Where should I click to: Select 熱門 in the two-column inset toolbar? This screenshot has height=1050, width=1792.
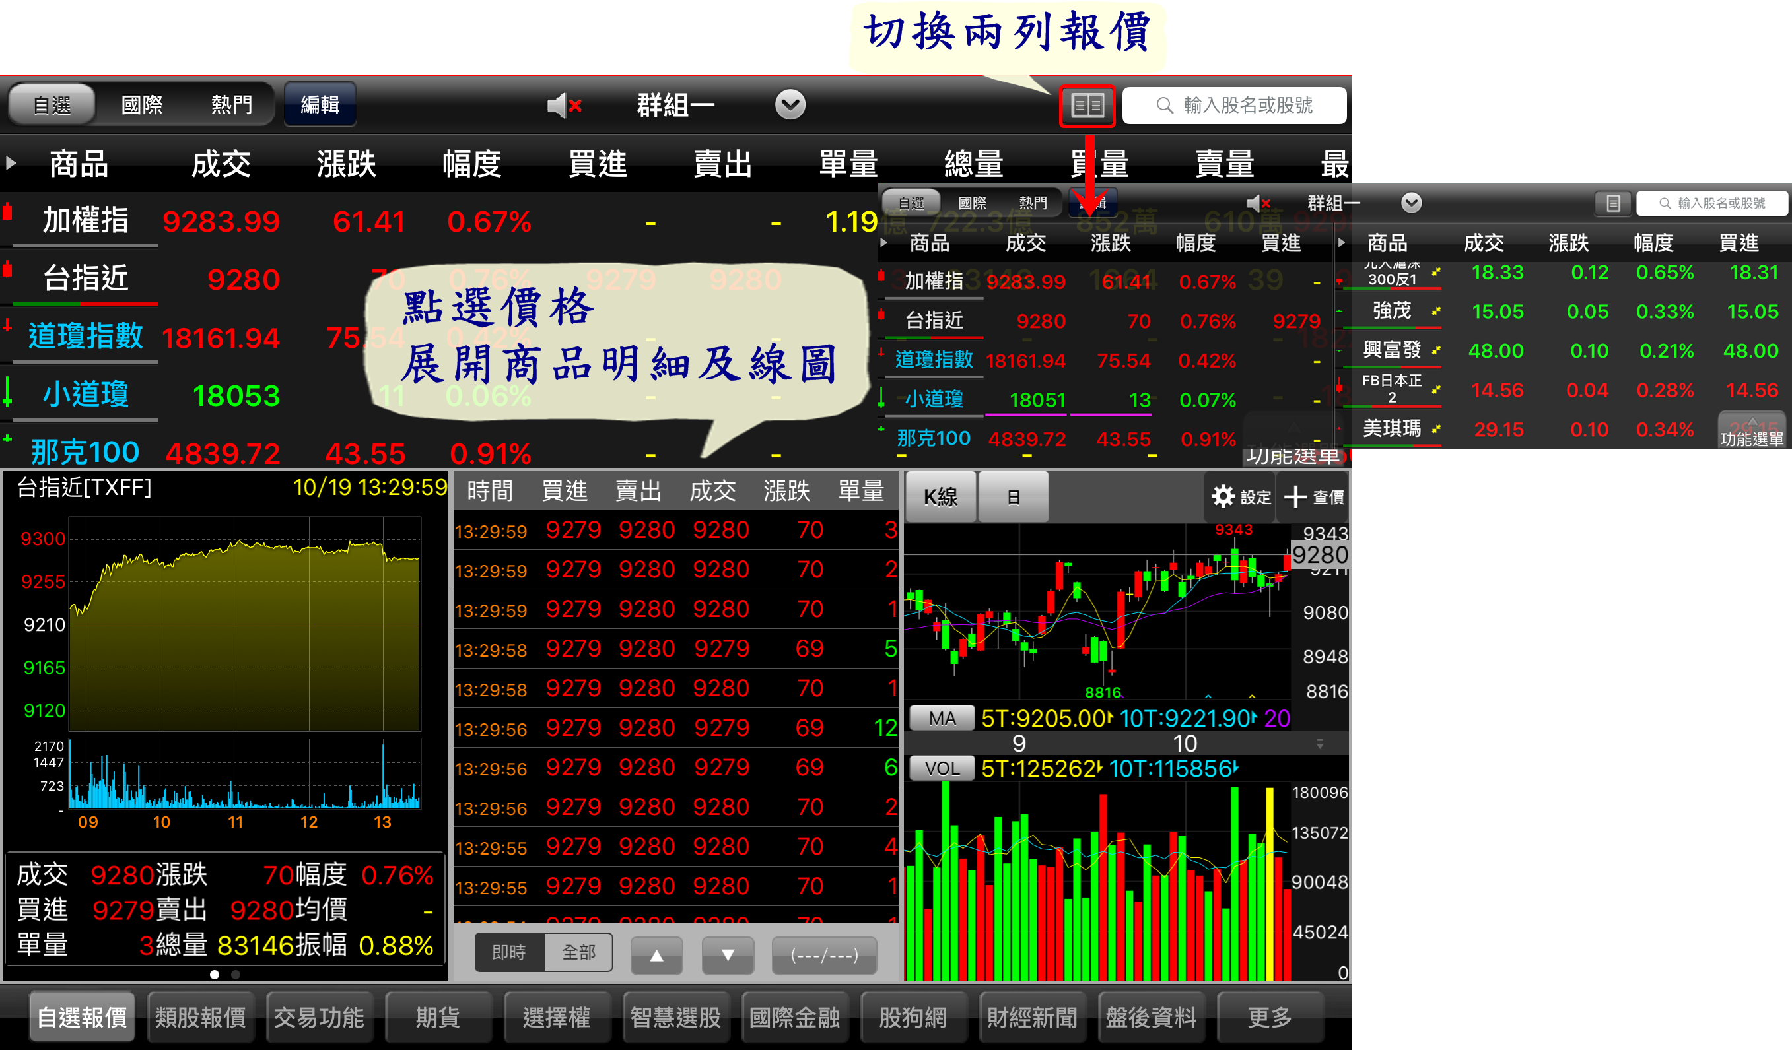click(1033, 203)
